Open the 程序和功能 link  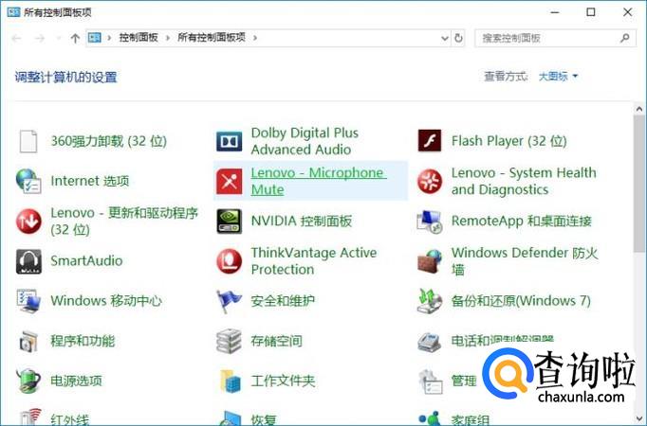[x=83, y=341]
